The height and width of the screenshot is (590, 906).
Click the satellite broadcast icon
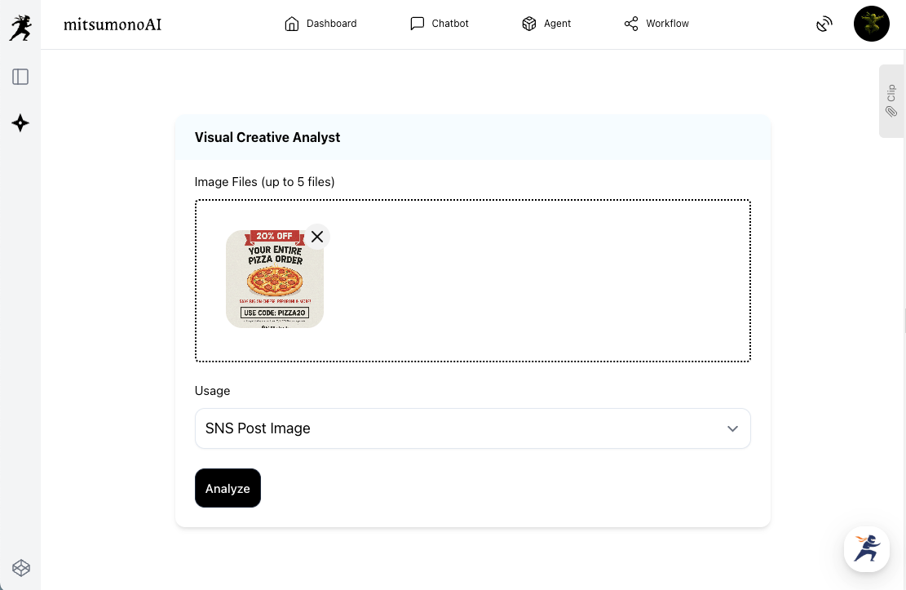[824, 24]
